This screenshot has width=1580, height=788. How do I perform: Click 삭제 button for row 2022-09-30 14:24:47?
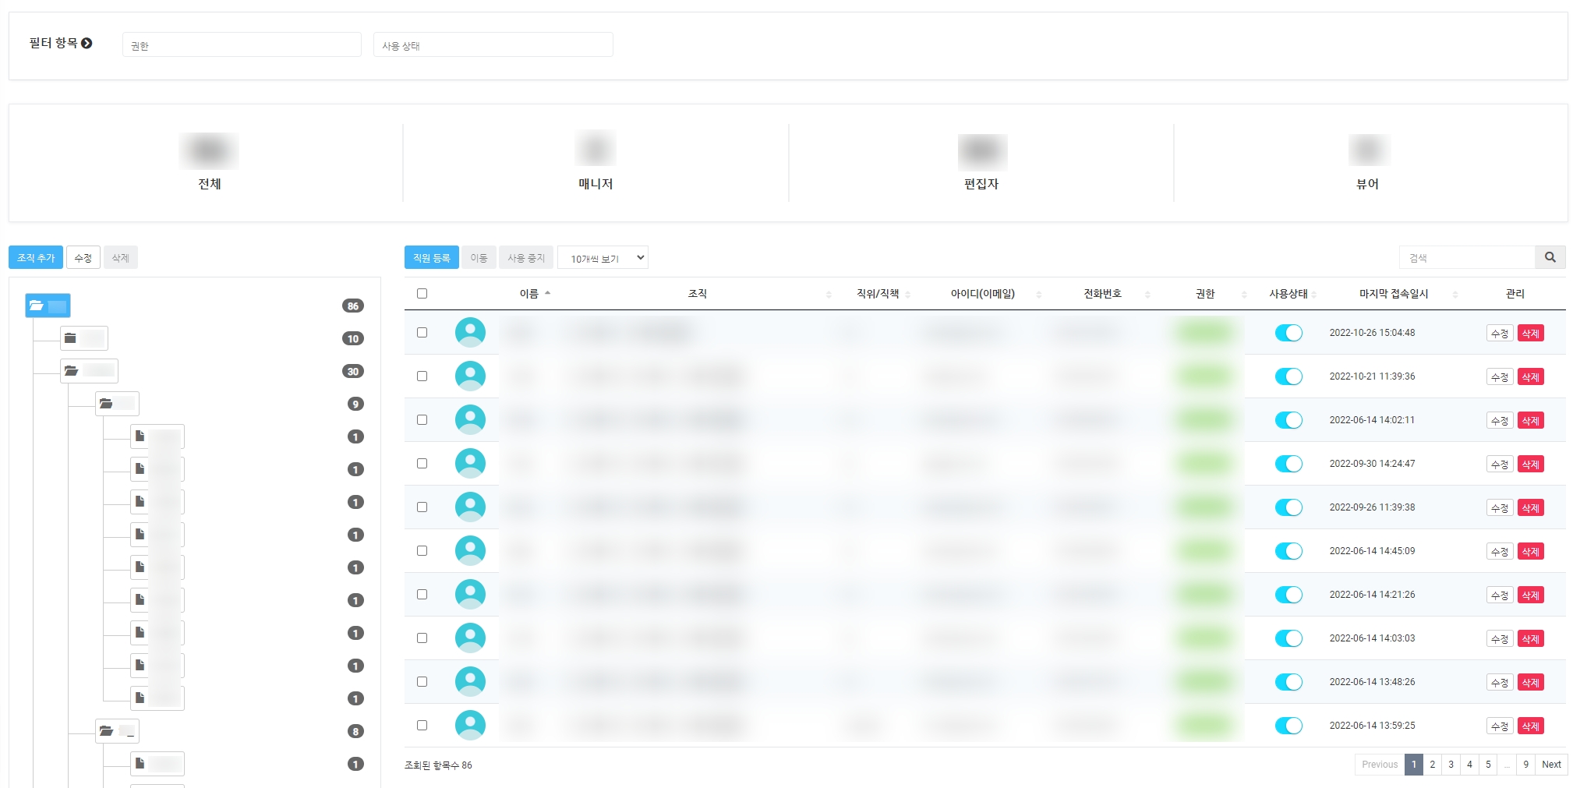click(x=1530, y=465)
